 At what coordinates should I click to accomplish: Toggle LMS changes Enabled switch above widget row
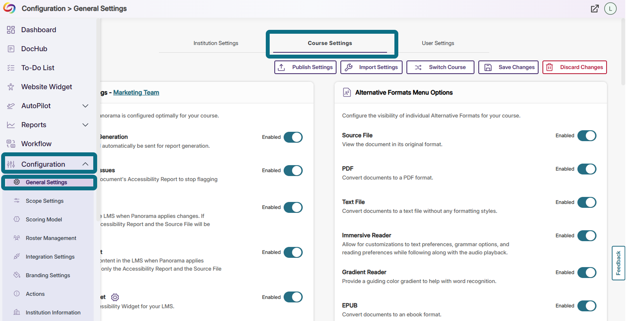coord(293,252)
